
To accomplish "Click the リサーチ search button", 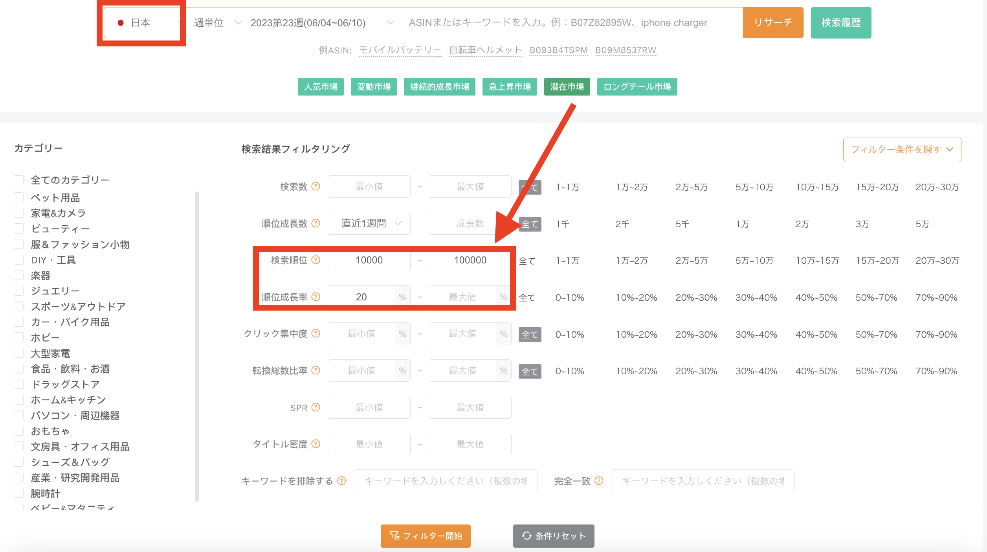I will (773, 23).
